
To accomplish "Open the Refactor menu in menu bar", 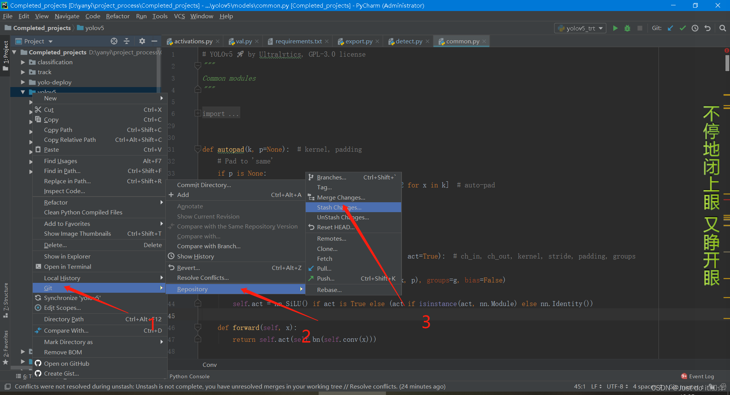I will [117, 16].
